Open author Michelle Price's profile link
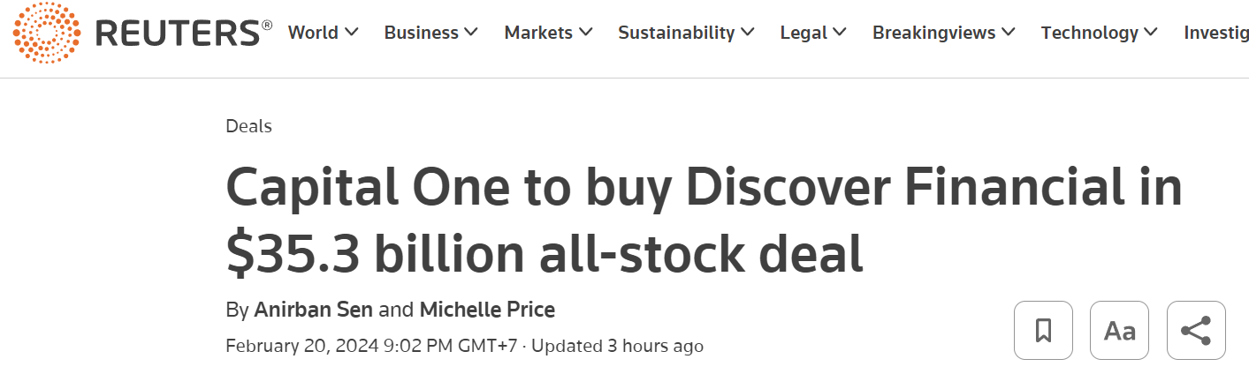This screenshot has height=374, width=1249. (x=487, y=310)
